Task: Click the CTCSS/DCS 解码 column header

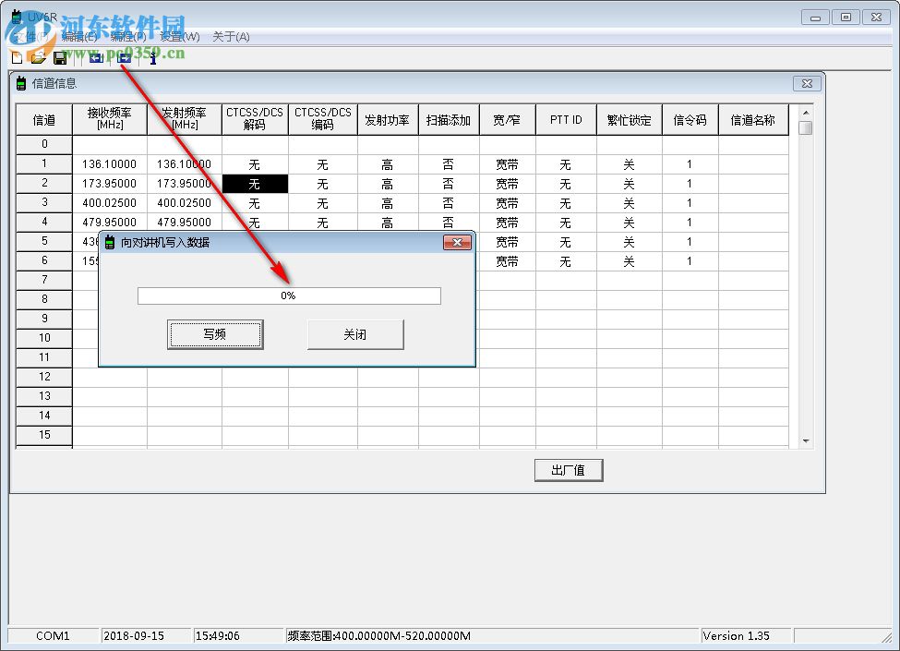Action: pos(255,119)
